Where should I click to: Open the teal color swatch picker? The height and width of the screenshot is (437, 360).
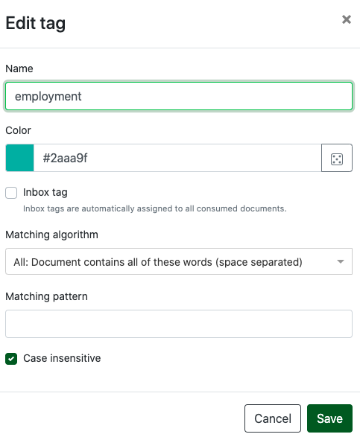[19, 158]
